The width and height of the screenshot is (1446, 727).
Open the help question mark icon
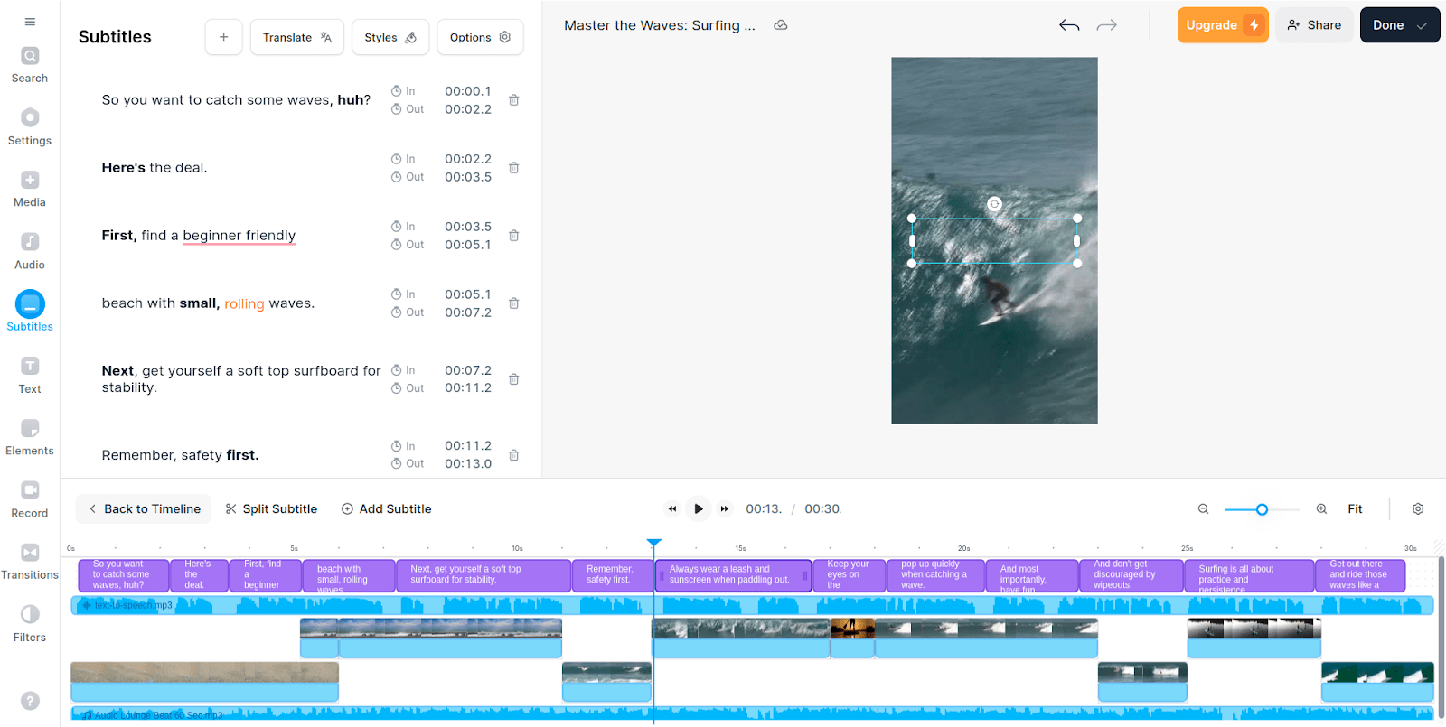30,701
